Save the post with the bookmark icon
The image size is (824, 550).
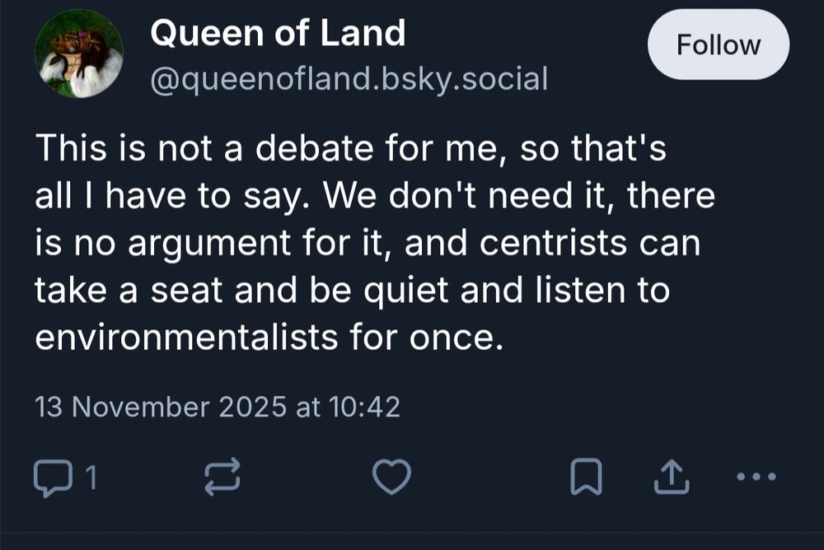point(587,477)
